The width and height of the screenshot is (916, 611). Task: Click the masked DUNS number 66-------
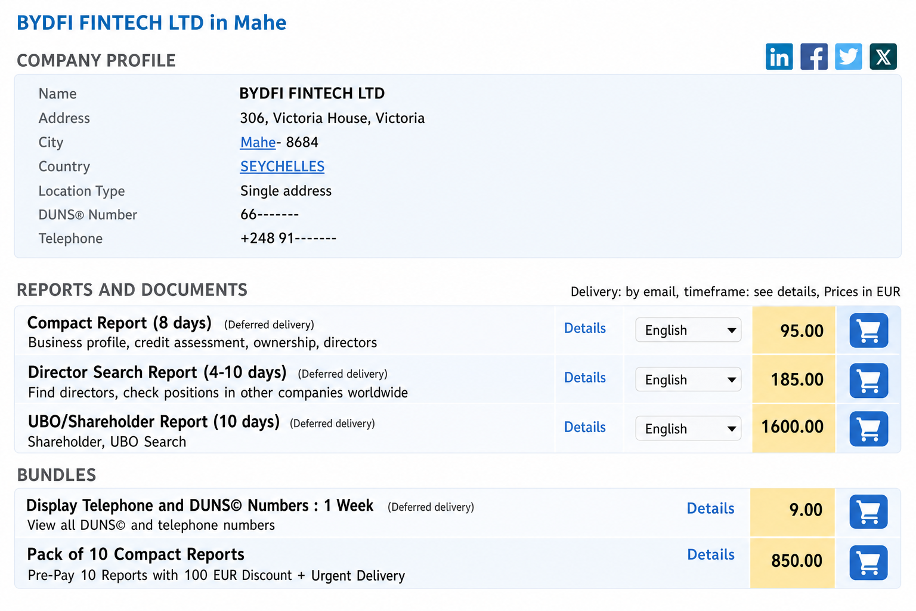270,214
